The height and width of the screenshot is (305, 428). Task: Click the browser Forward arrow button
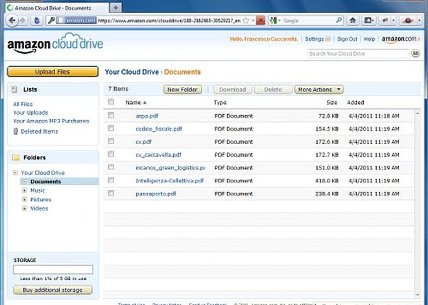coord(23,21)
